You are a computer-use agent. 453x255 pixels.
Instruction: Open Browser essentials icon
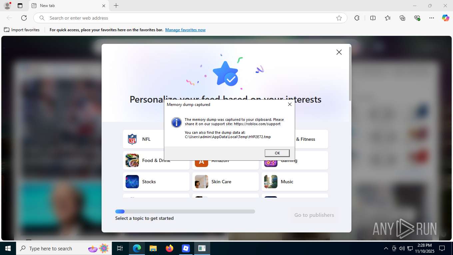click(x=417, y=18)
